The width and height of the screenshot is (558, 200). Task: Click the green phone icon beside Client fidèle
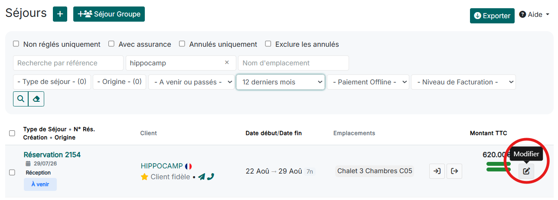tap(211, 177)
